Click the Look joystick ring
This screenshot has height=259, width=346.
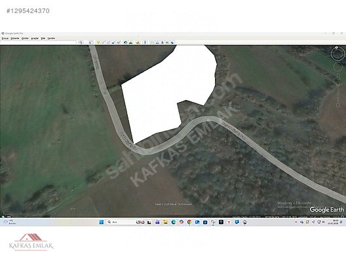coord(337,54)
